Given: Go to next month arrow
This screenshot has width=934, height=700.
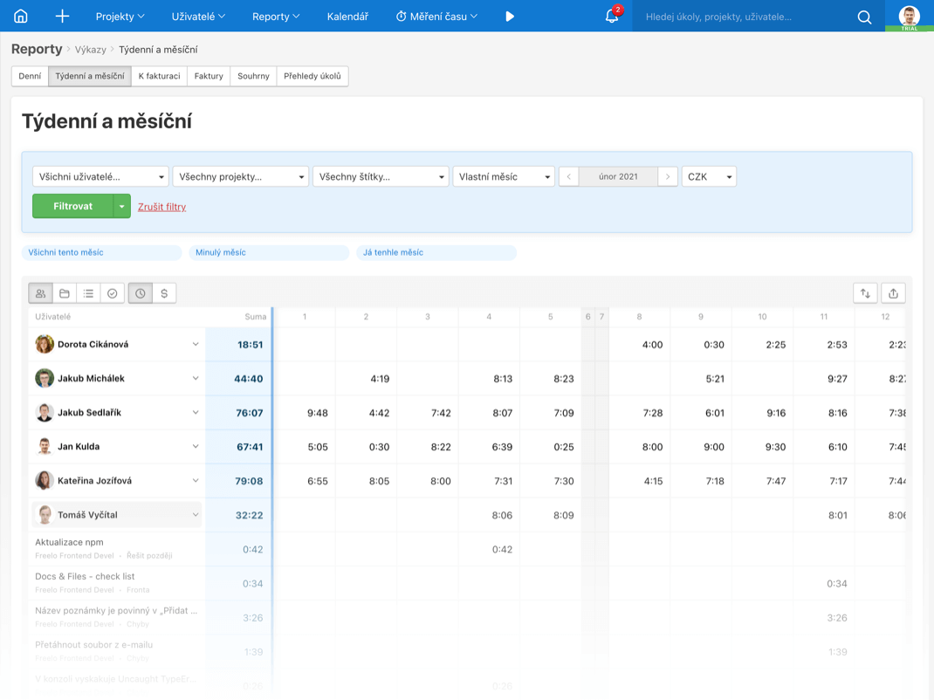Looking at the screenshot, I should [x=668, y=176].
